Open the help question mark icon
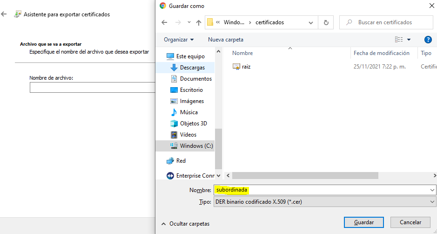Image resolution: width=437 pixels, height=234 pixels. tap(428, 40)
